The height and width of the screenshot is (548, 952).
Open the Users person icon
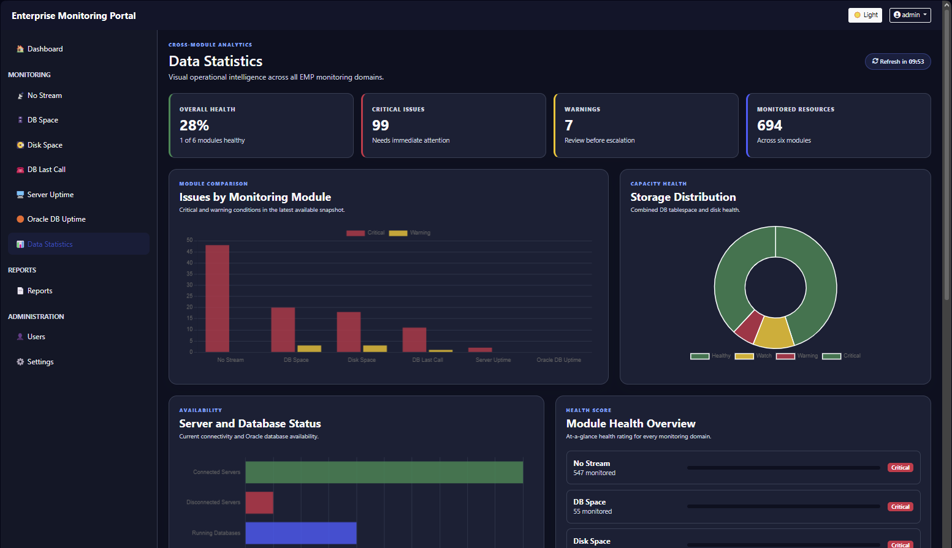point(20,337)
